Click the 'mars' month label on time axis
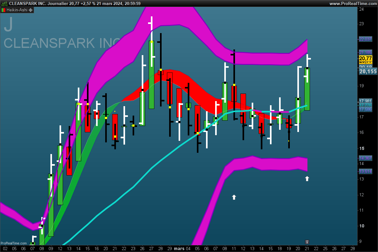 coord(180,249)
